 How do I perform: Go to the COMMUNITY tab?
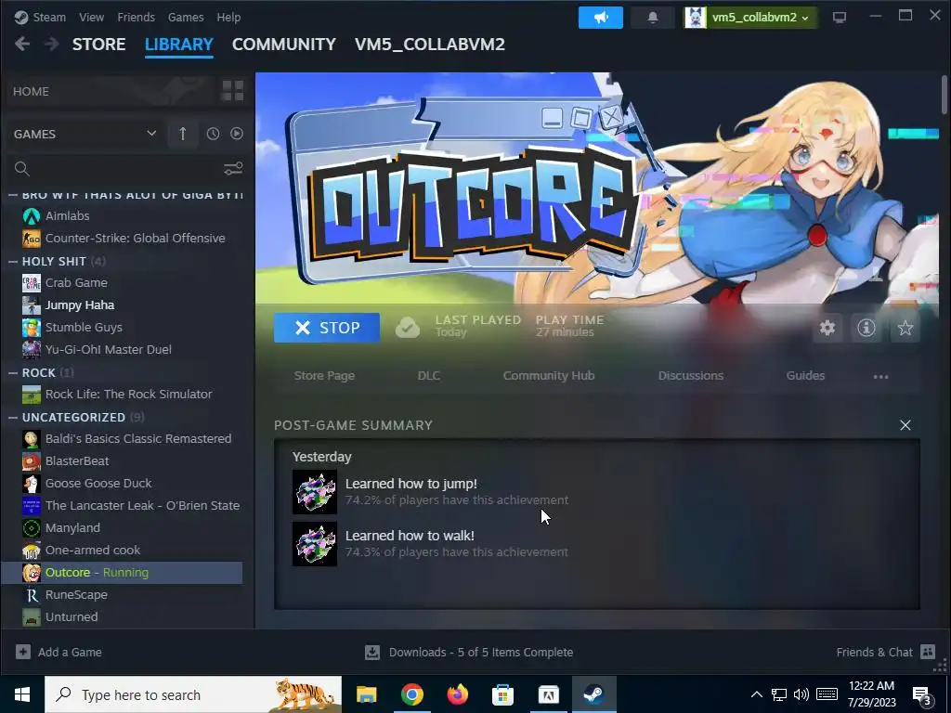[x=284, y=45]
